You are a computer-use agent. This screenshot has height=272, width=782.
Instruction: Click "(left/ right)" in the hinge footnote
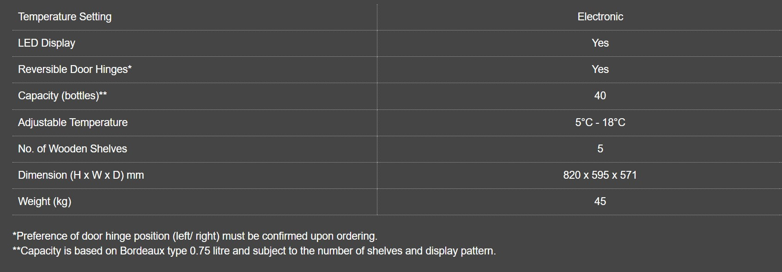[196, 236]
